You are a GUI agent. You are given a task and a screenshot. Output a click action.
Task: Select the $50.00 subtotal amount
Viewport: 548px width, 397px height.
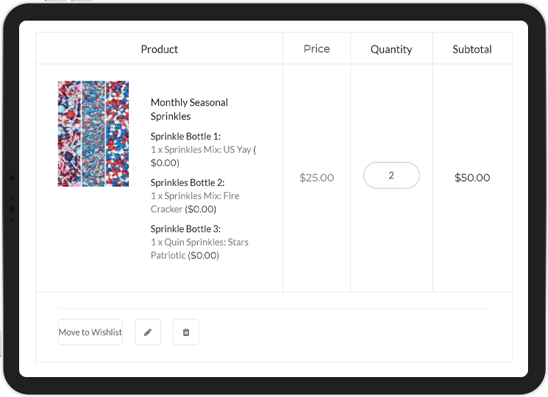coord(472,178)
